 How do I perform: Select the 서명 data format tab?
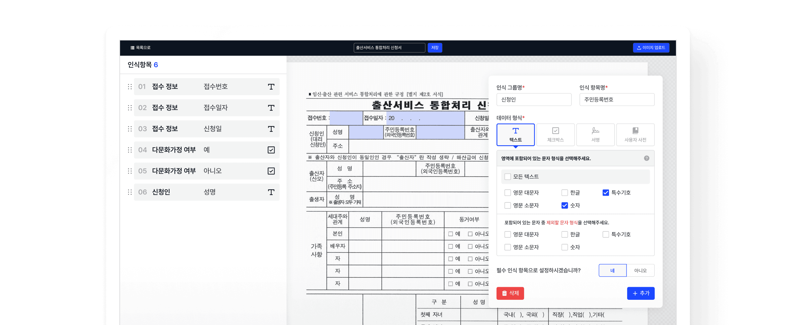(x=595, y=135)
